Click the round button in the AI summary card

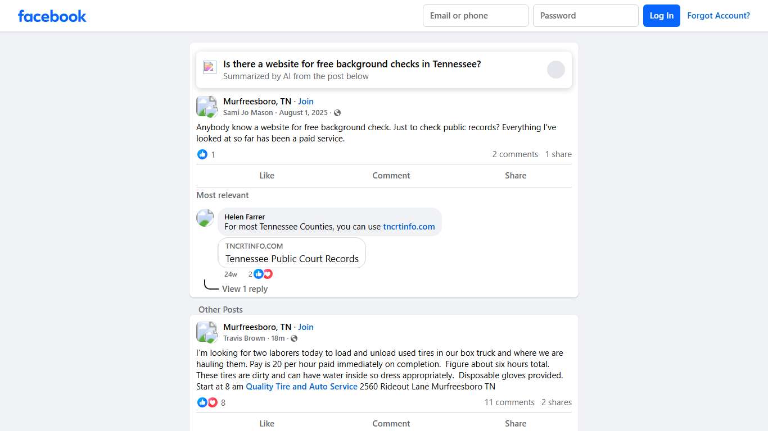[555, 70]
